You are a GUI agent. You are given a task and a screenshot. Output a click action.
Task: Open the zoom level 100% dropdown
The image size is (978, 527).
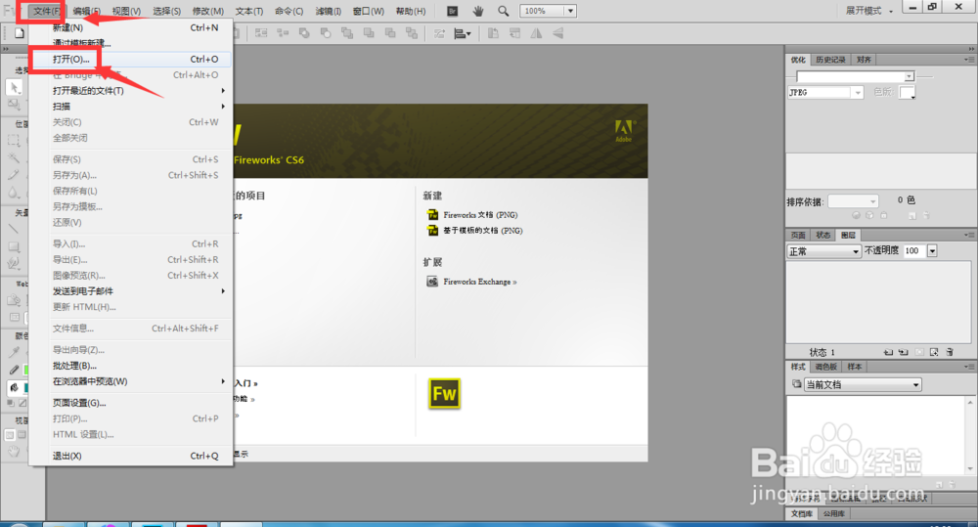tap(570, 11)
